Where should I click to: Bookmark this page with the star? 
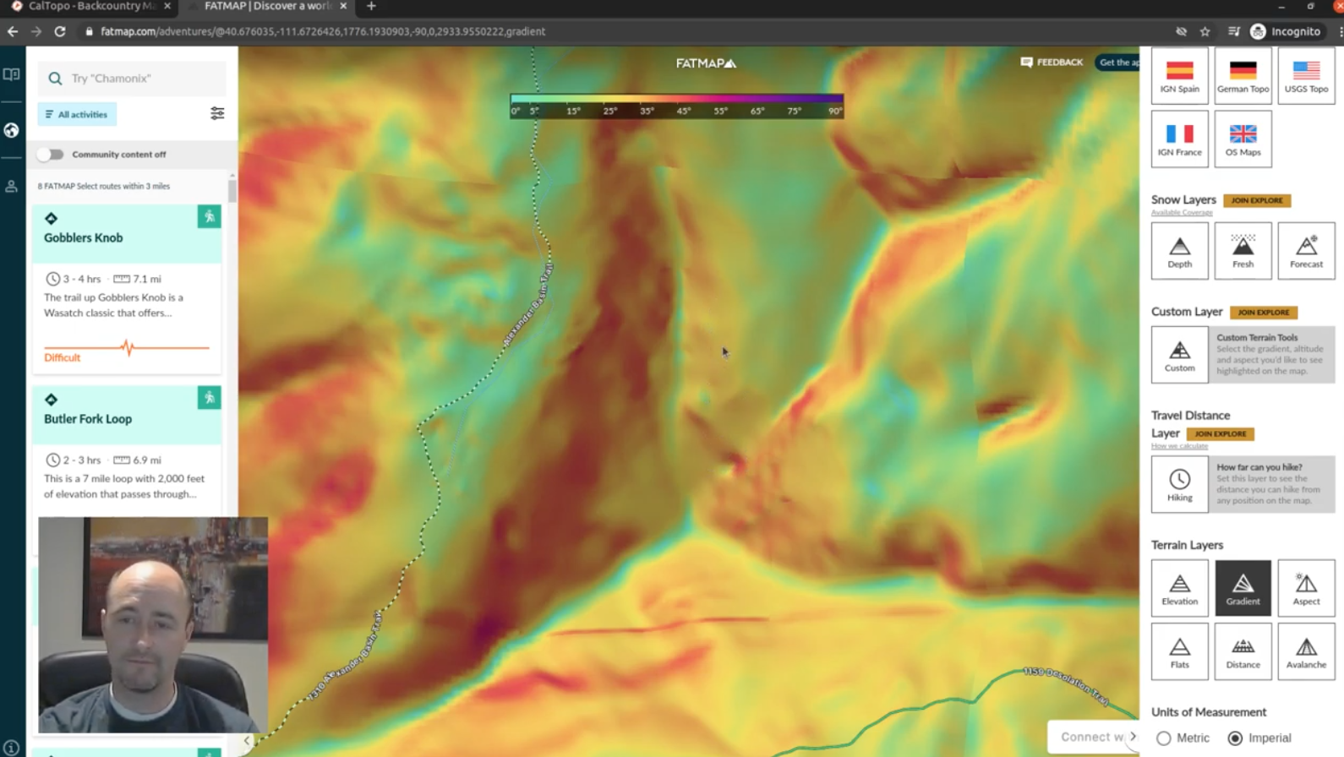point(1205,31)
